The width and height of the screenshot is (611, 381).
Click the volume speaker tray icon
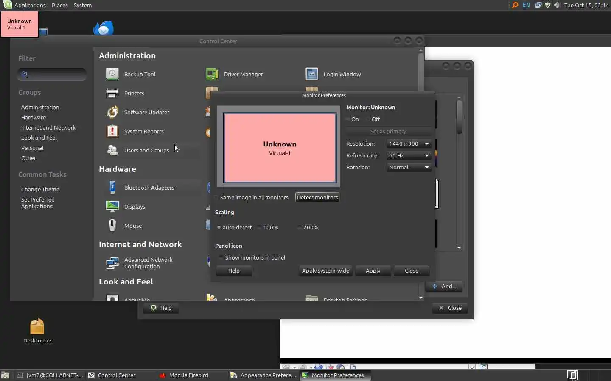coord(557,5)
